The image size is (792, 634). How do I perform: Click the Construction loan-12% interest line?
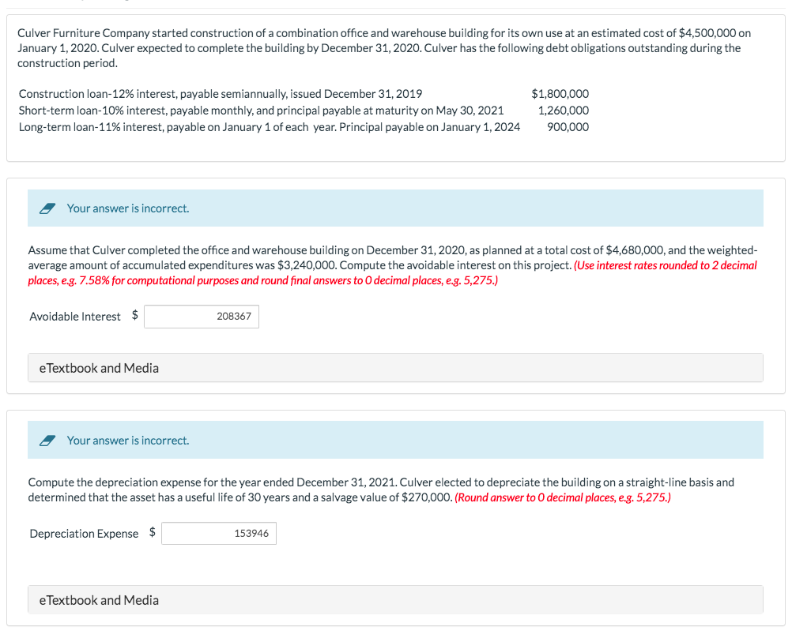pyautogui.click(x=221, y=94)
